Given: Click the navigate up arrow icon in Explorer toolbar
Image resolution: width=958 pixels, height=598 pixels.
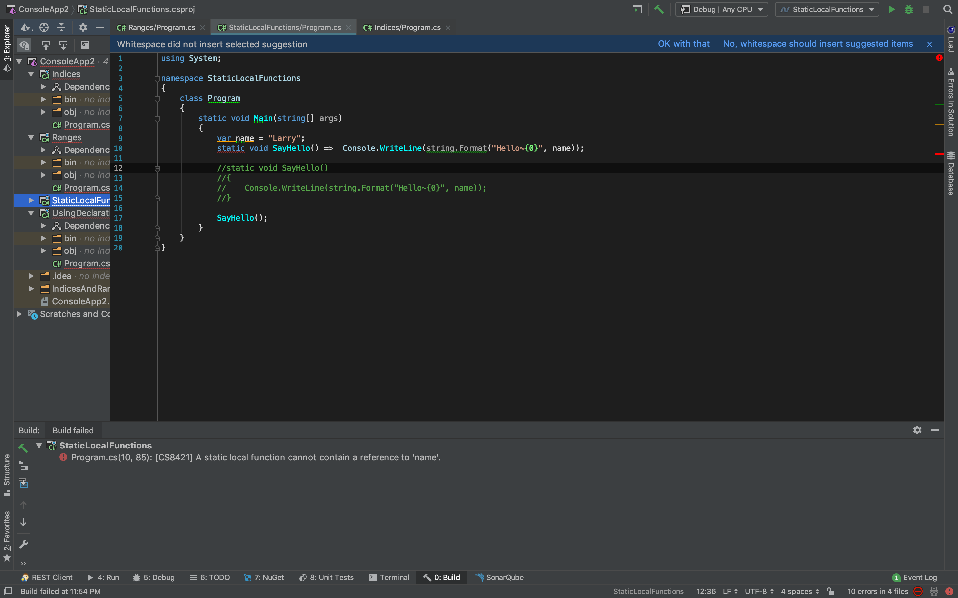Looking at the screenshot, I should tap(46, 46).
